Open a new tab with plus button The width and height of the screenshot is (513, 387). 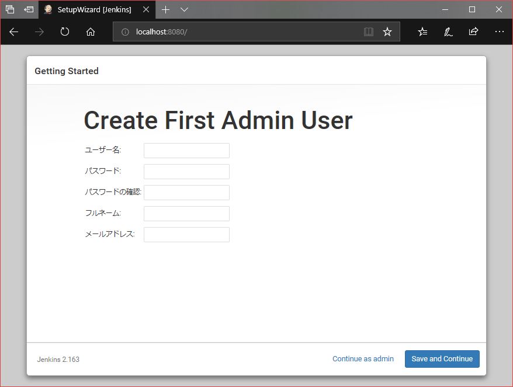click(166, 10)
